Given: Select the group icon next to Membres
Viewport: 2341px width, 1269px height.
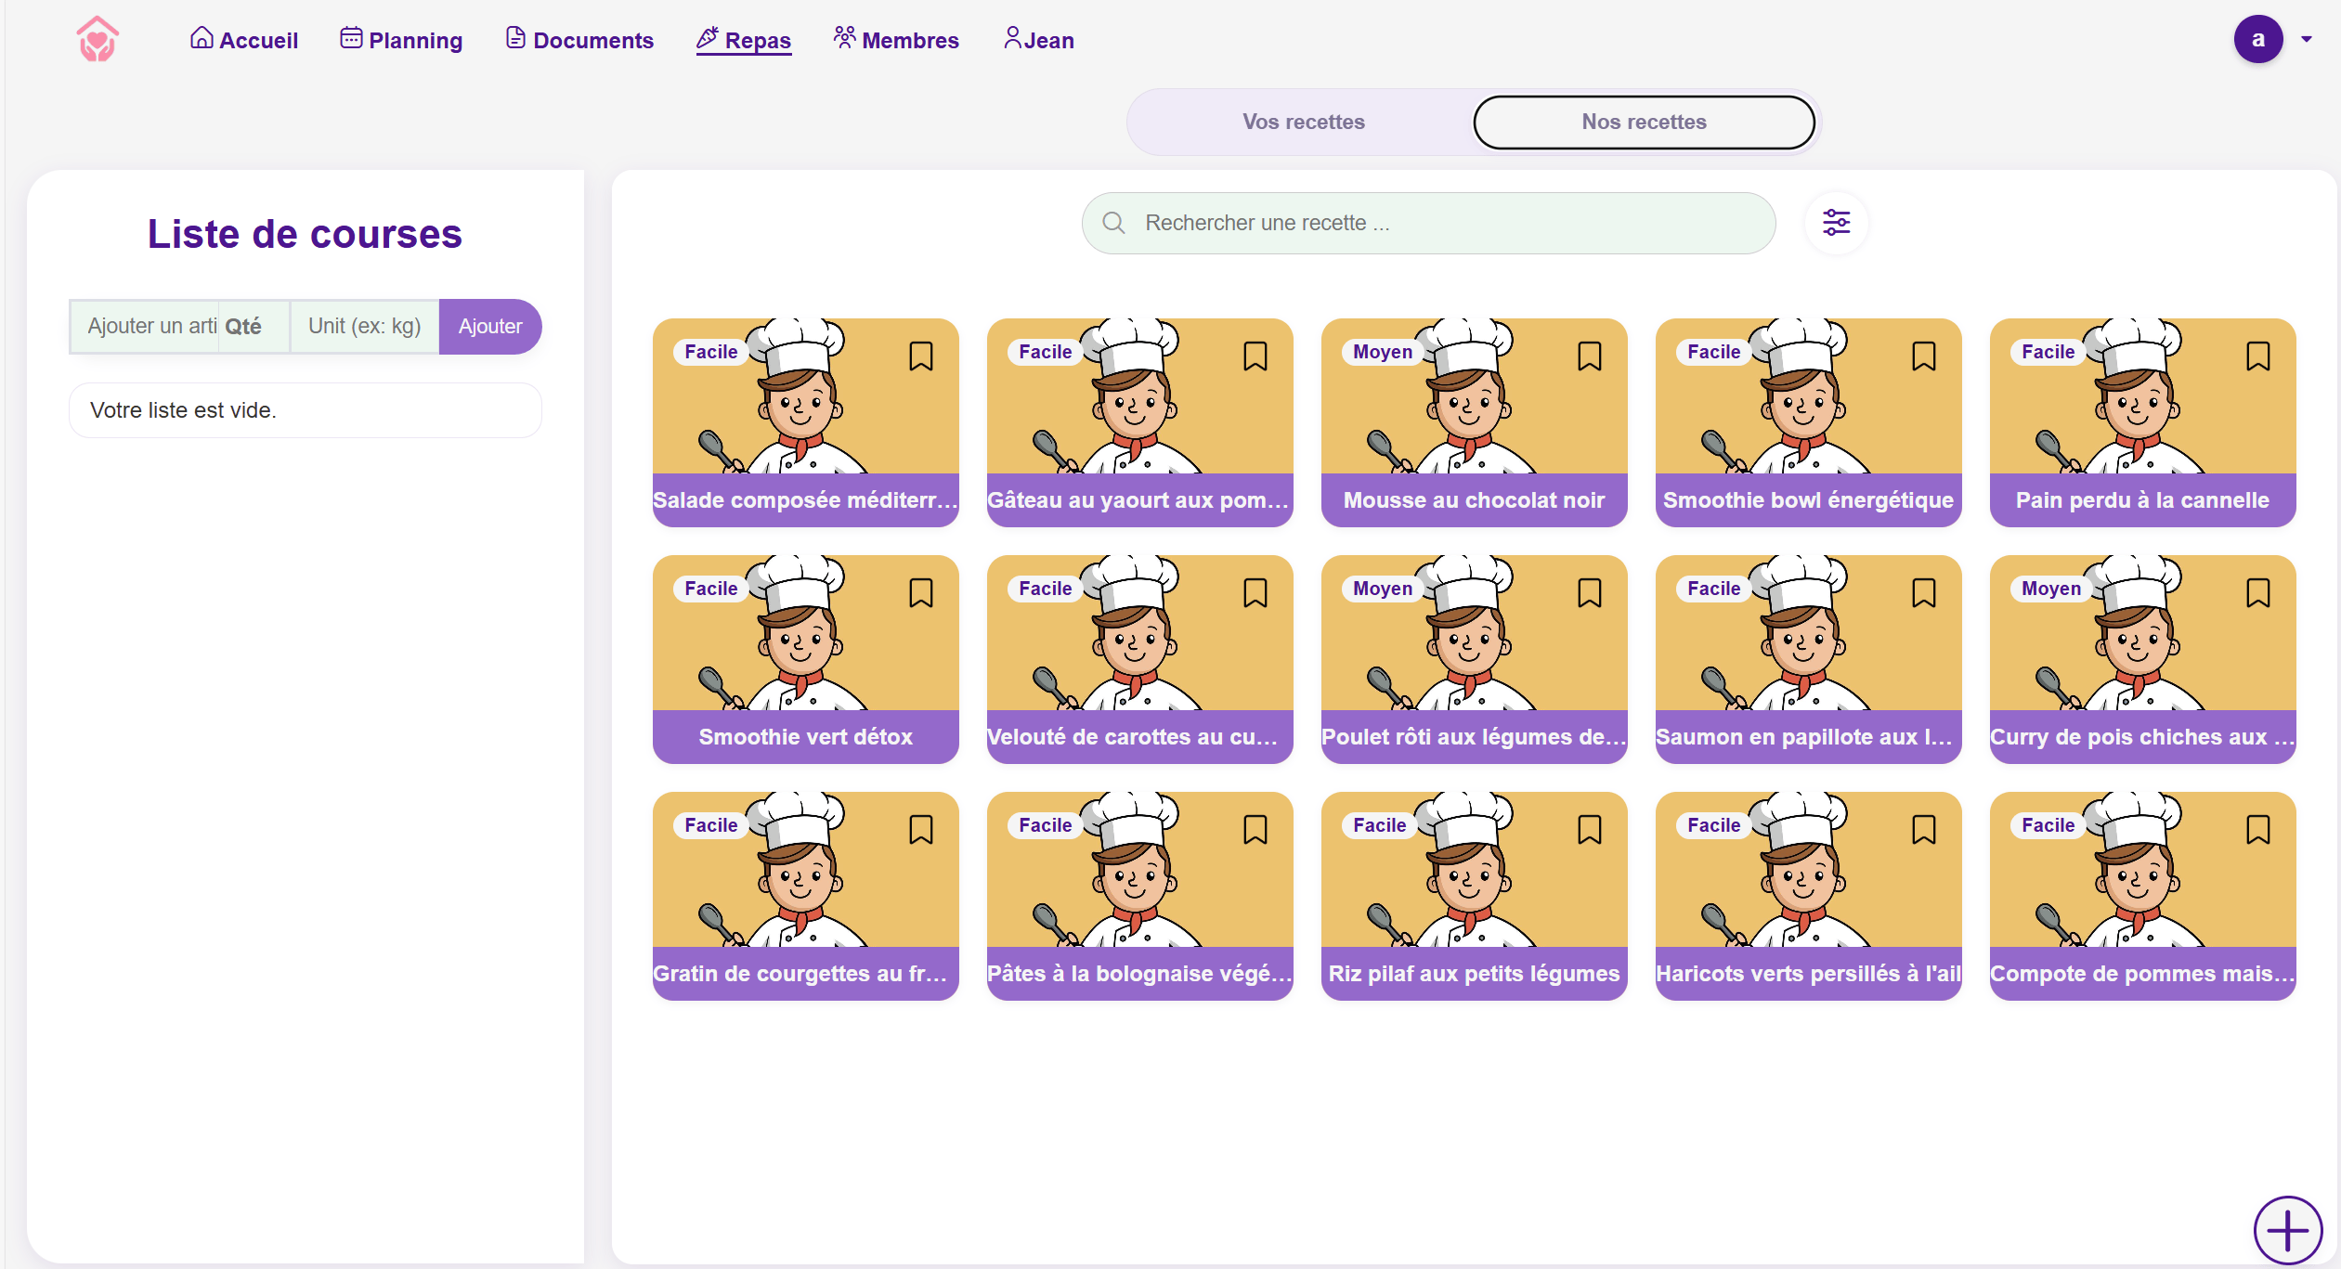Looking at the screenshot, I should click(843, 38).
